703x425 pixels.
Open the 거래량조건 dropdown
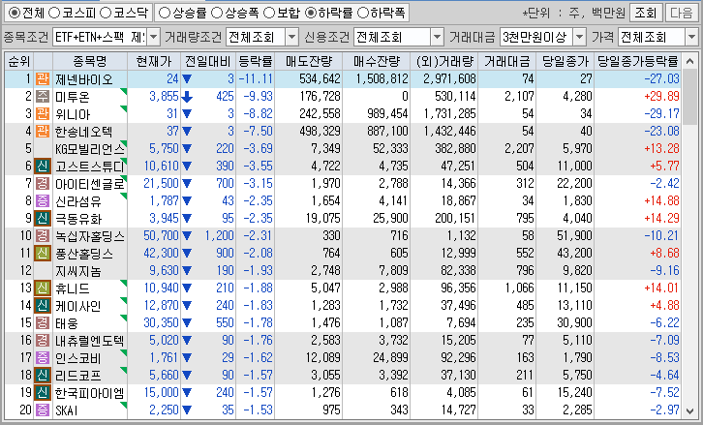(x=291, y=37)
